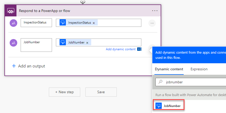This screenshot has height=113, width=226.
Task: Remove the InspectionStatus token with its X
Action: click(x=94, y=23)
